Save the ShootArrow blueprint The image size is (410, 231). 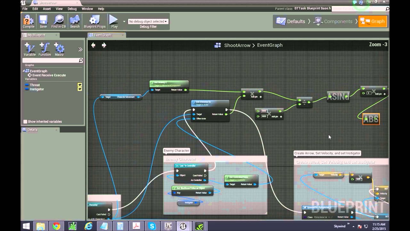coord(43,21)
